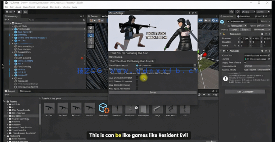Select the Scale tool in Scene toolbar
The height and width of the screenshot is (142, 275).
coord(91,39)
